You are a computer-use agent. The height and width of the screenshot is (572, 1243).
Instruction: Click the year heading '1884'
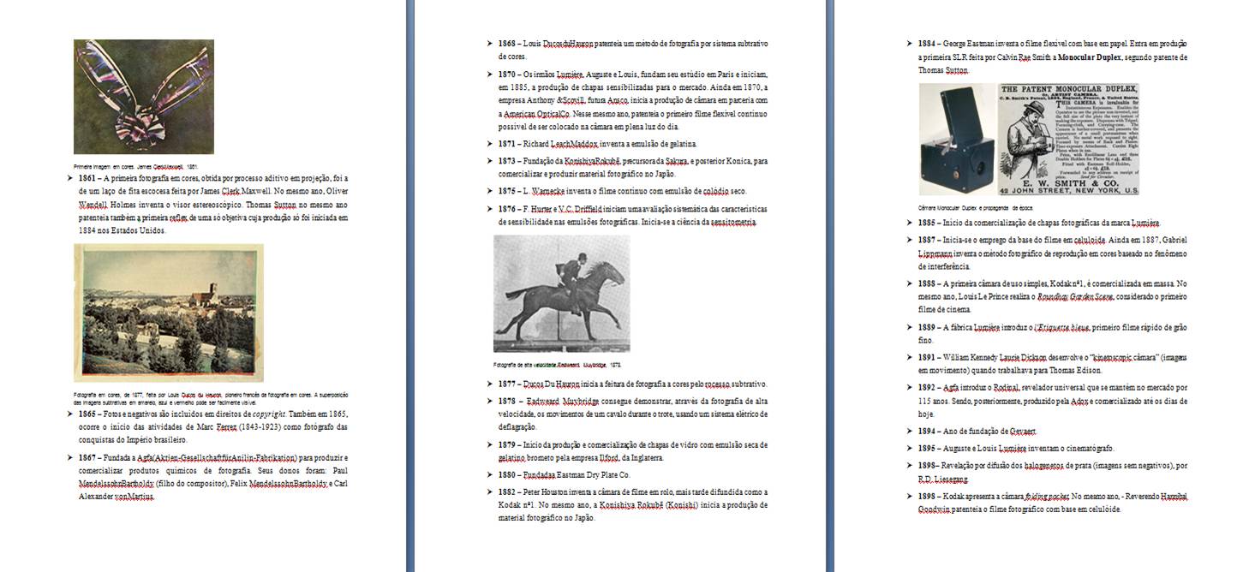[x=927, y=43]
